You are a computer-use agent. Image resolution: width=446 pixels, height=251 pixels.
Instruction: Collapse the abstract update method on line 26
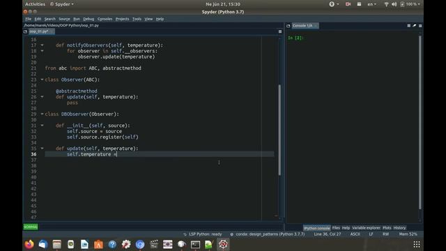42,97
